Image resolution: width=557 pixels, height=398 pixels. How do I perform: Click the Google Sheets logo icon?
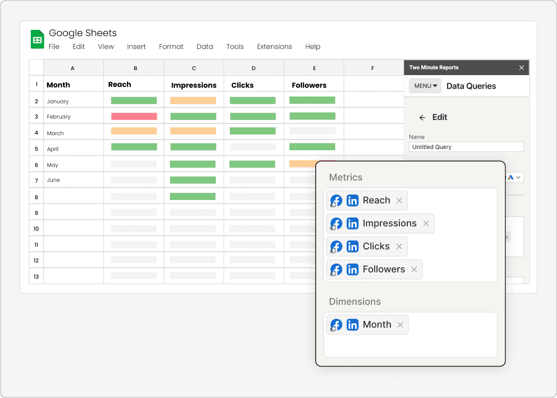(x=37, y=38)
